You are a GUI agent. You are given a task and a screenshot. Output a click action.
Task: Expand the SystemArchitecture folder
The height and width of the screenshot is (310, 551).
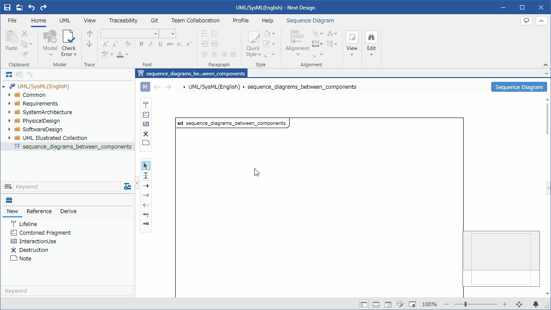9,112
